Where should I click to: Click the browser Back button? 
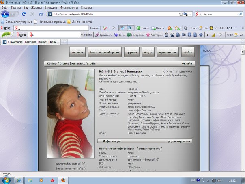[6, 13]
